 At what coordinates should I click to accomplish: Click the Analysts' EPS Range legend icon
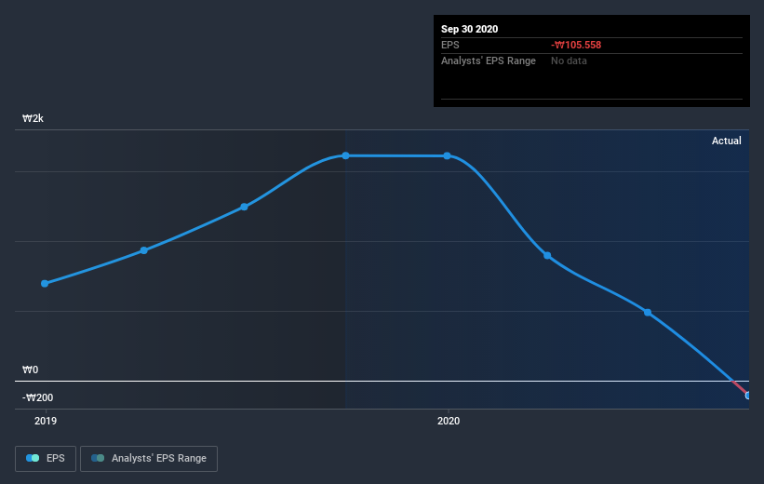(x=98, y=458)
